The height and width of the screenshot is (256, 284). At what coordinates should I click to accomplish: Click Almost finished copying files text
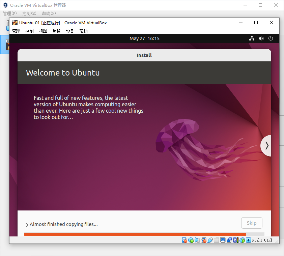tap(63, 224)
